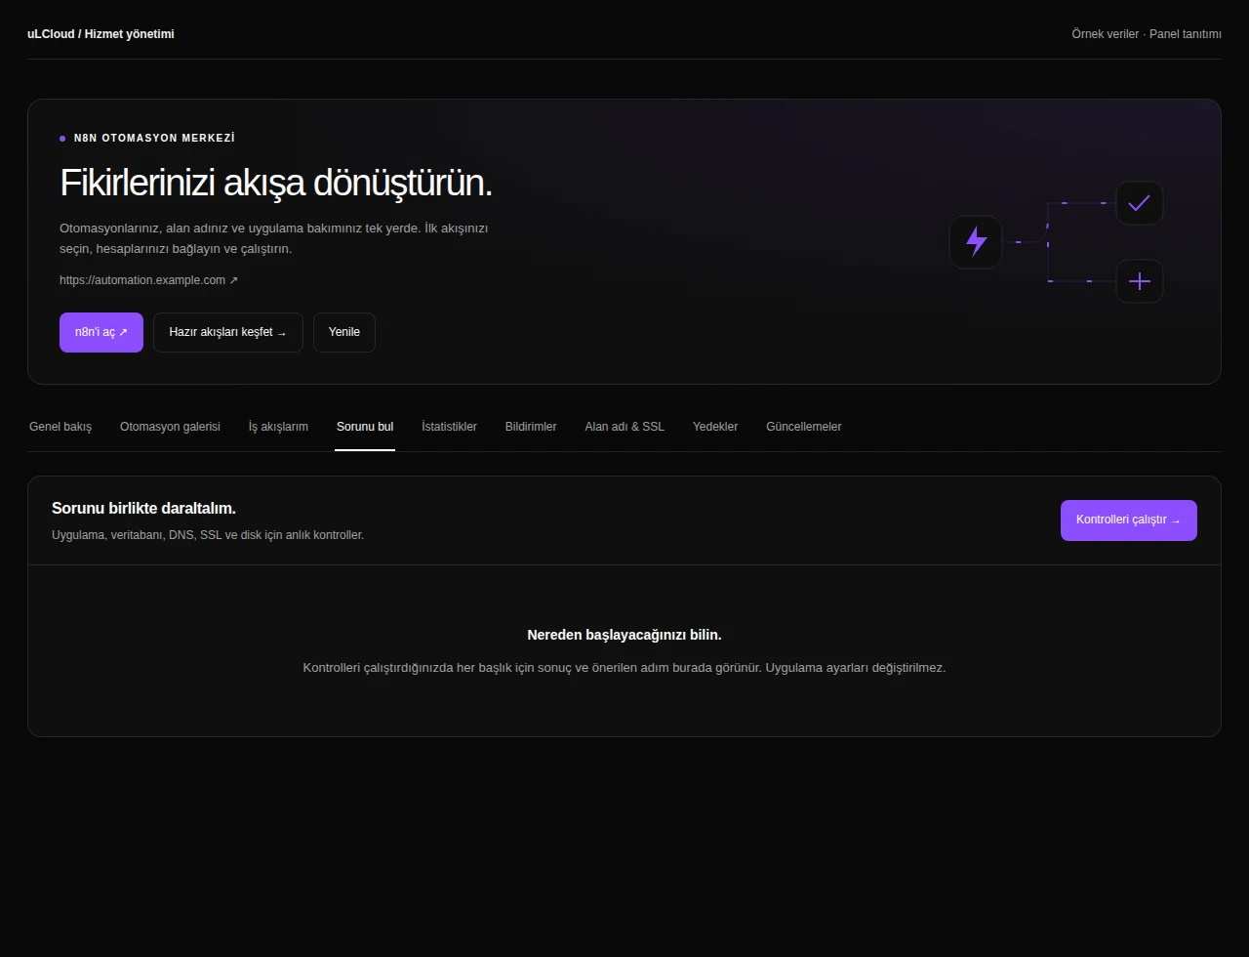
Task: Click the plus node icon in diagram
Action: coord(1140,281)
